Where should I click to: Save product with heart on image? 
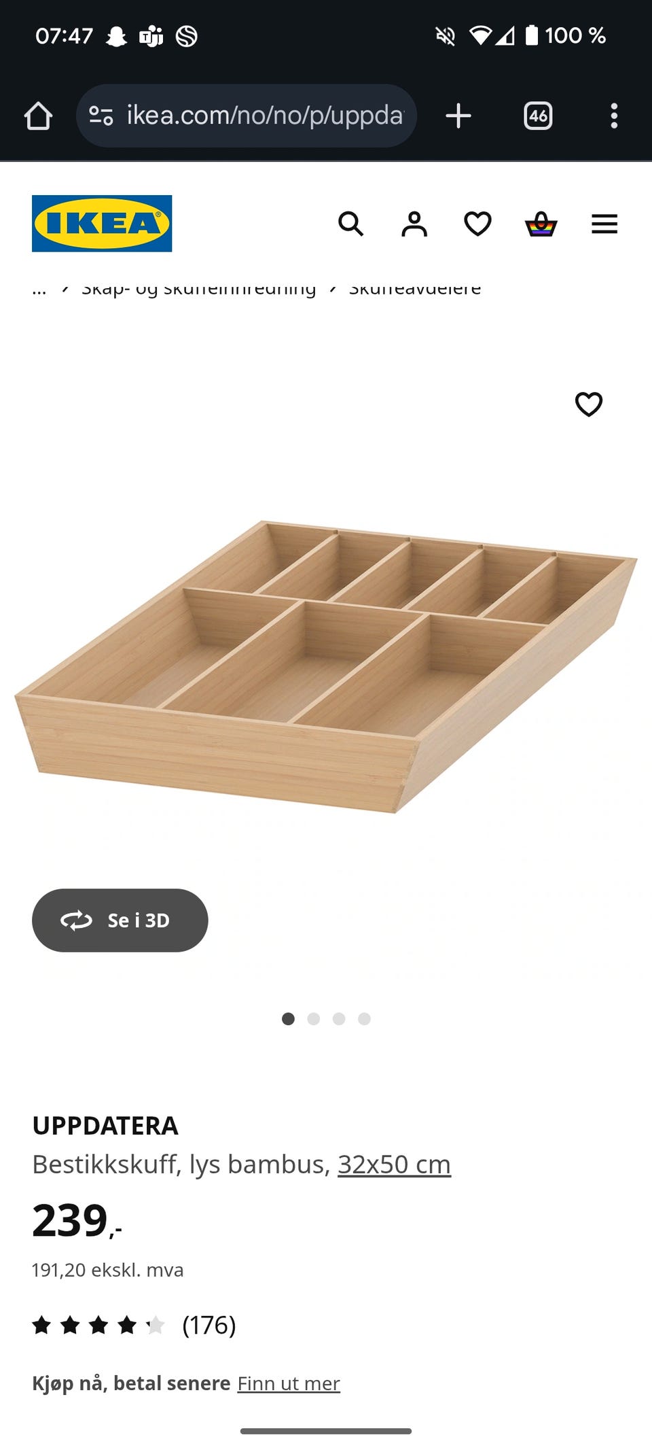click(589, 404)
